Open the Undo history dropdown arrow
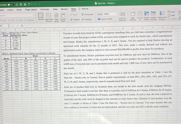This screenshot has height=124, width=181. [x=32, y=4]
